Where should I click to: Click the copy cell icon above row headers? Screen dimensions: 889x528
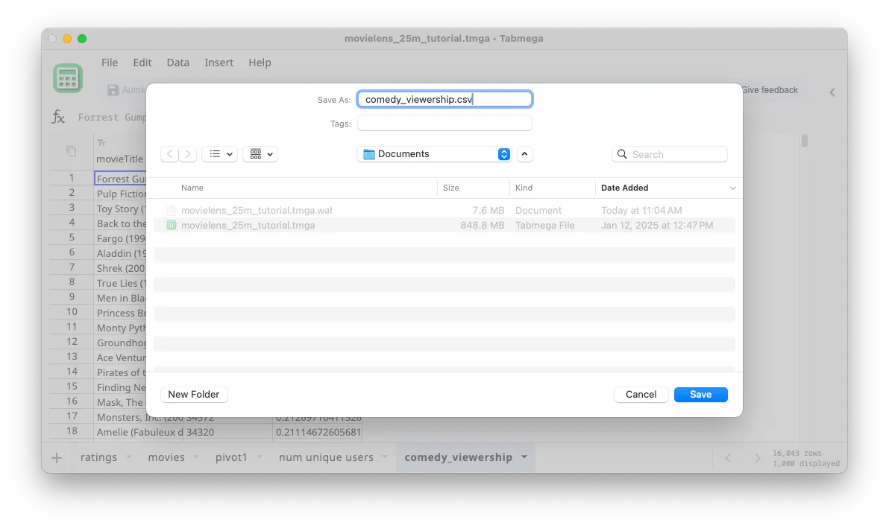point(71,150)
